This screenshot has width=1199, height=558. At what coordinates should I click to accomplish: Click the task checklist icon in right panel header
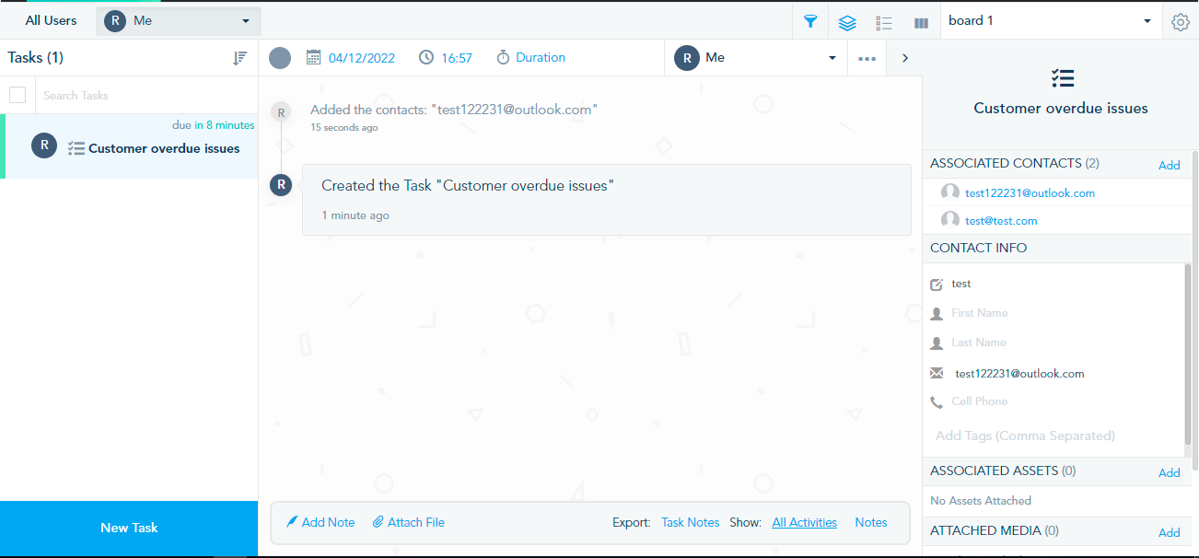1062,78
